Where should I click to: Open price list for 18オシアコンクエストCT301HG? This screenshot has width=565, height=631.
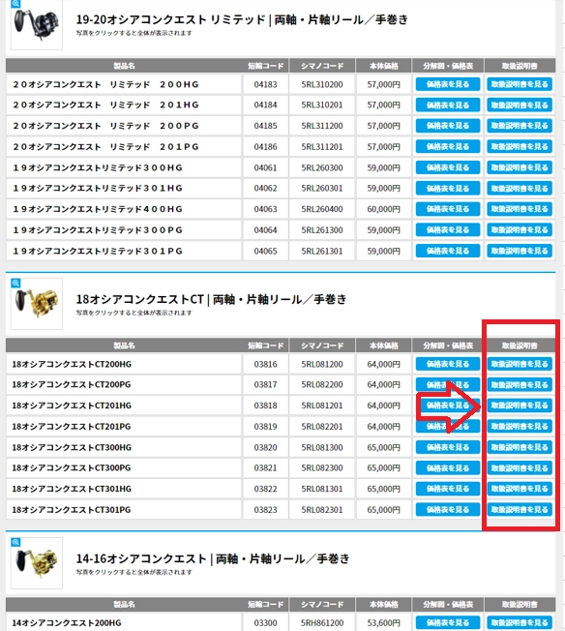pyautogui.click(x=448, y=489)
